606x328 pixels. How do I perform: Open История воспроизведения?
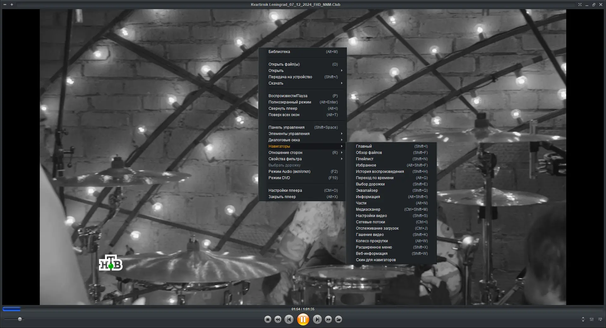coord(391,172)
